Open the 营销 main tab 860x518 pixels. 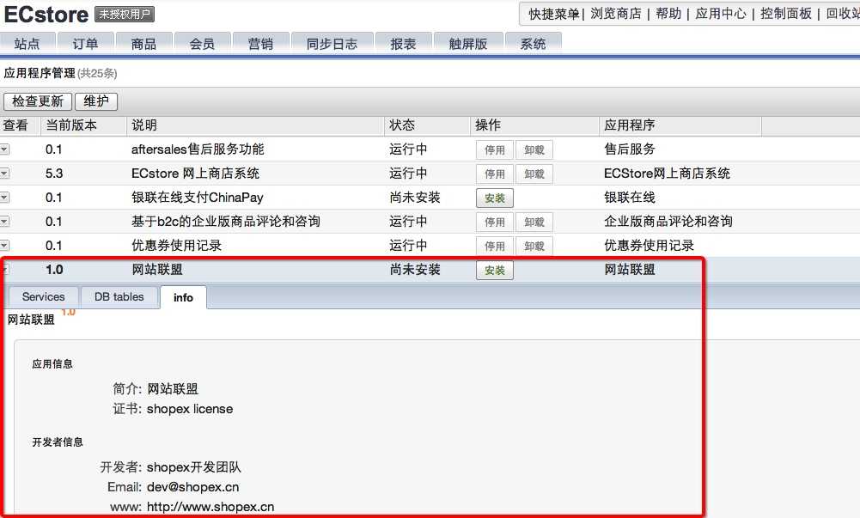click(260, 44)
